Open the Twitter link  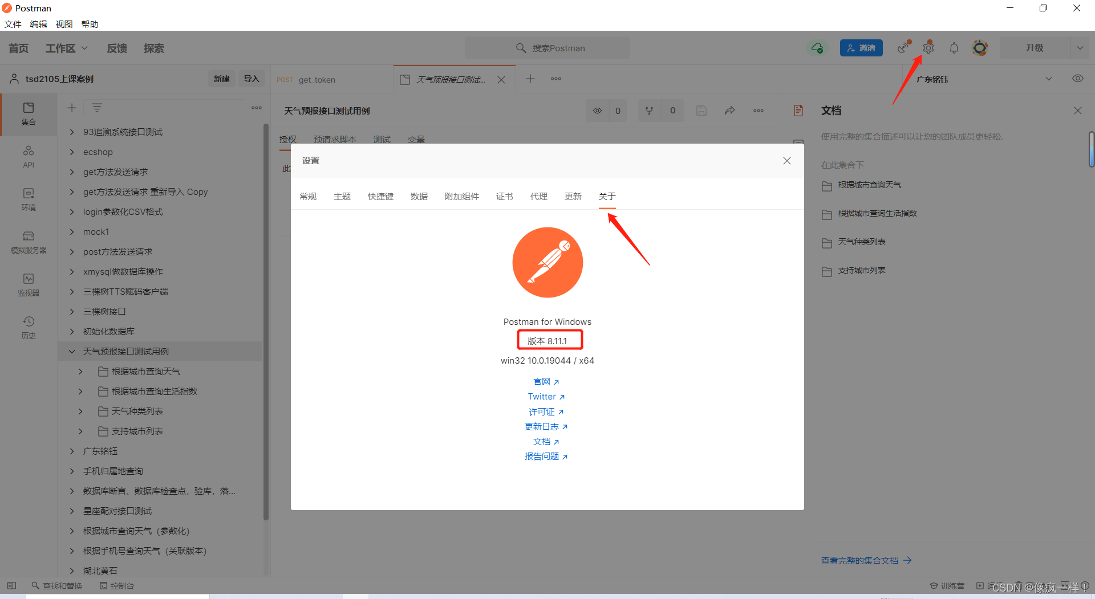546,397
